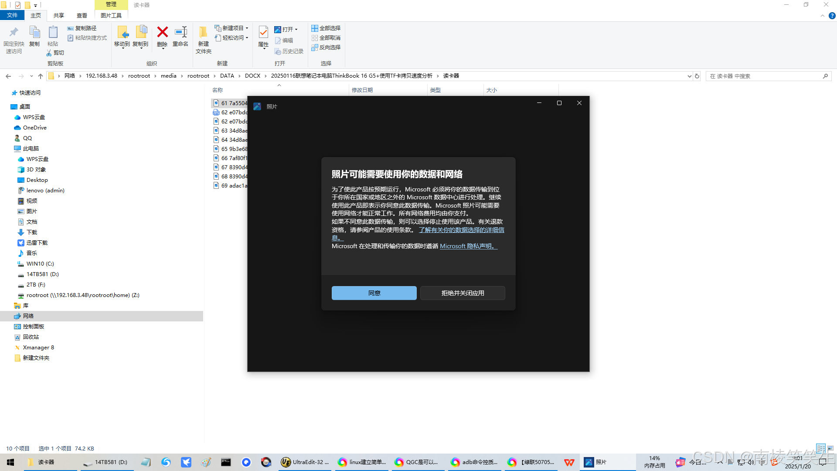The width and height of the screenshot is (837, 471).
Task: Expand the New item dropdown
Action: 247,28
